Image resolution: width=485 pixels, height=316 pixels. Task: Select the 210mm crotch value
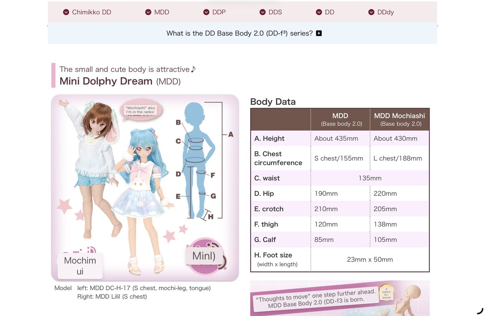pos(326,209)
